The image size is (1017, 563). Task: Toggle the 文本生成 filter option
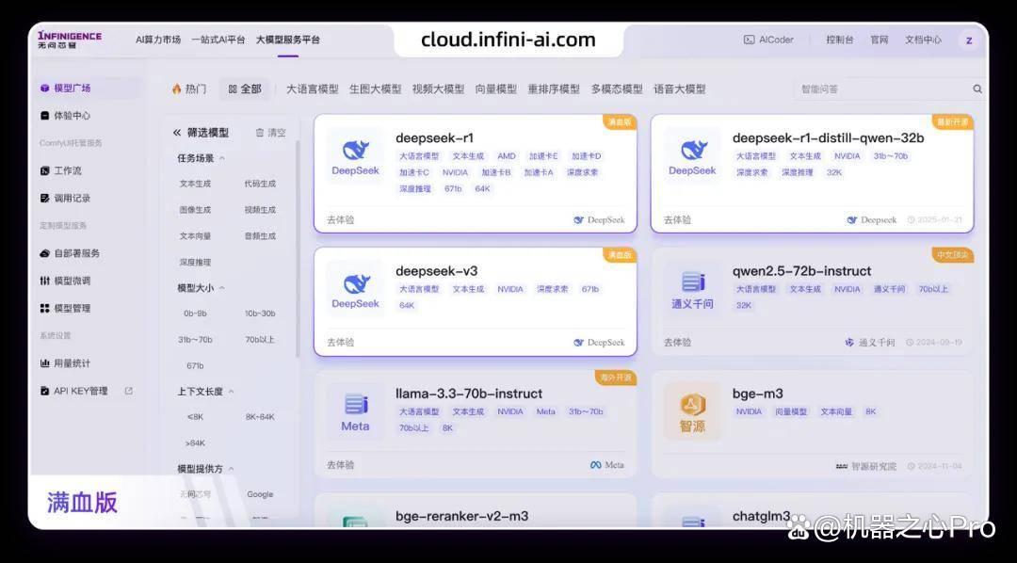coord(195,184)
